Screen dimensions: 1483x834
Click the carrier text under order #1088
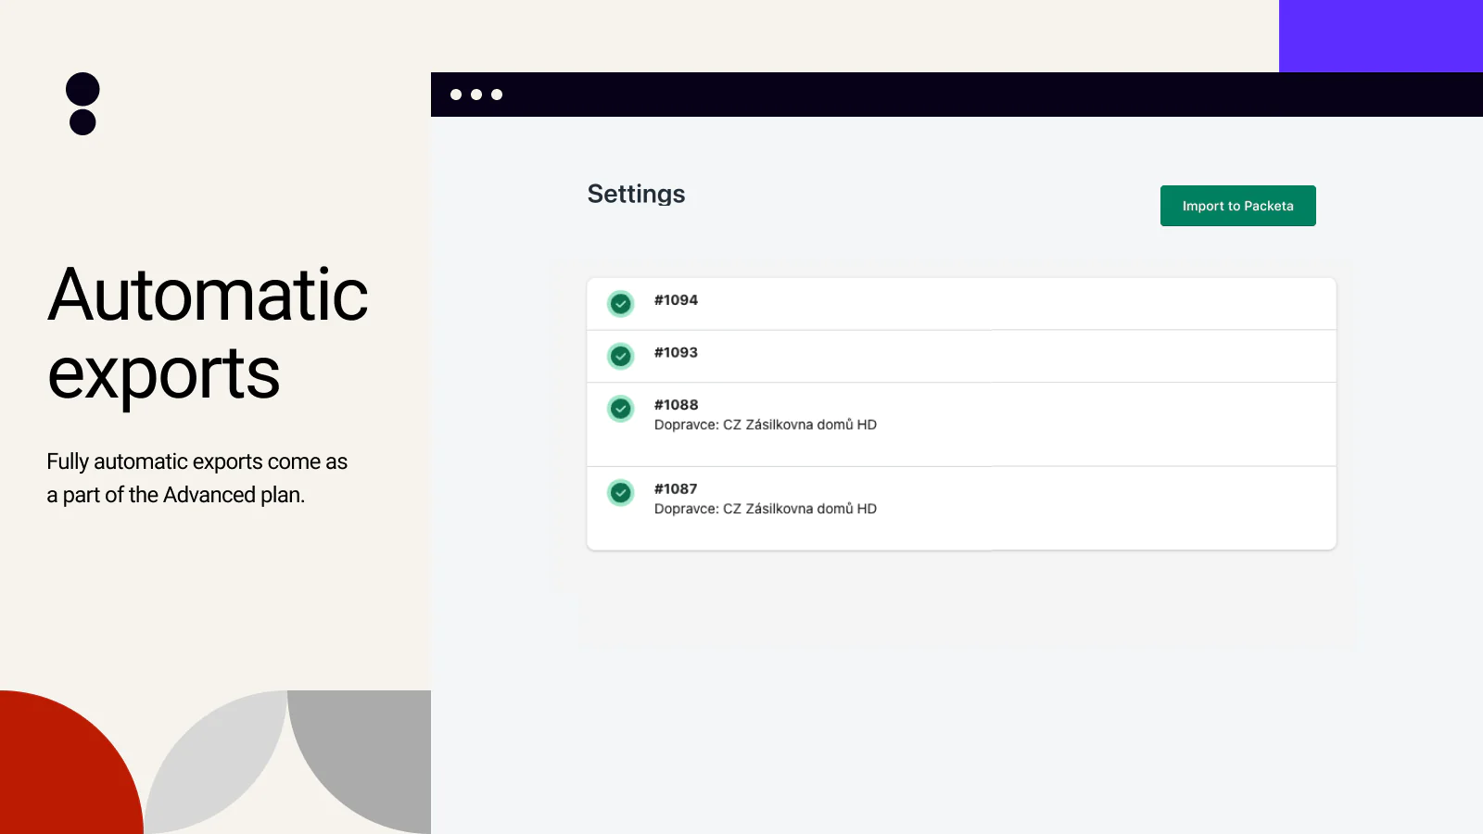point(765,425)
